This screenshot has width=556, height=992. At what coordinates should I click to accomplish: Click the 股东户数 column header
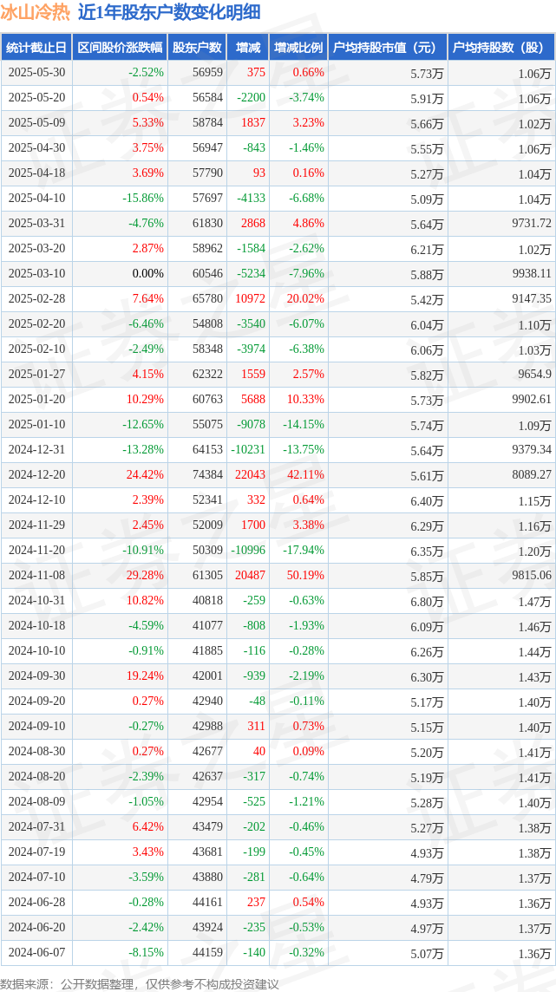point(198,48)
